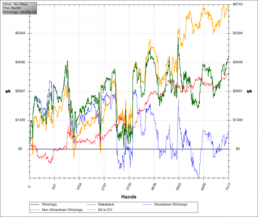Click the $5394 label on right axis

[238, 33]
